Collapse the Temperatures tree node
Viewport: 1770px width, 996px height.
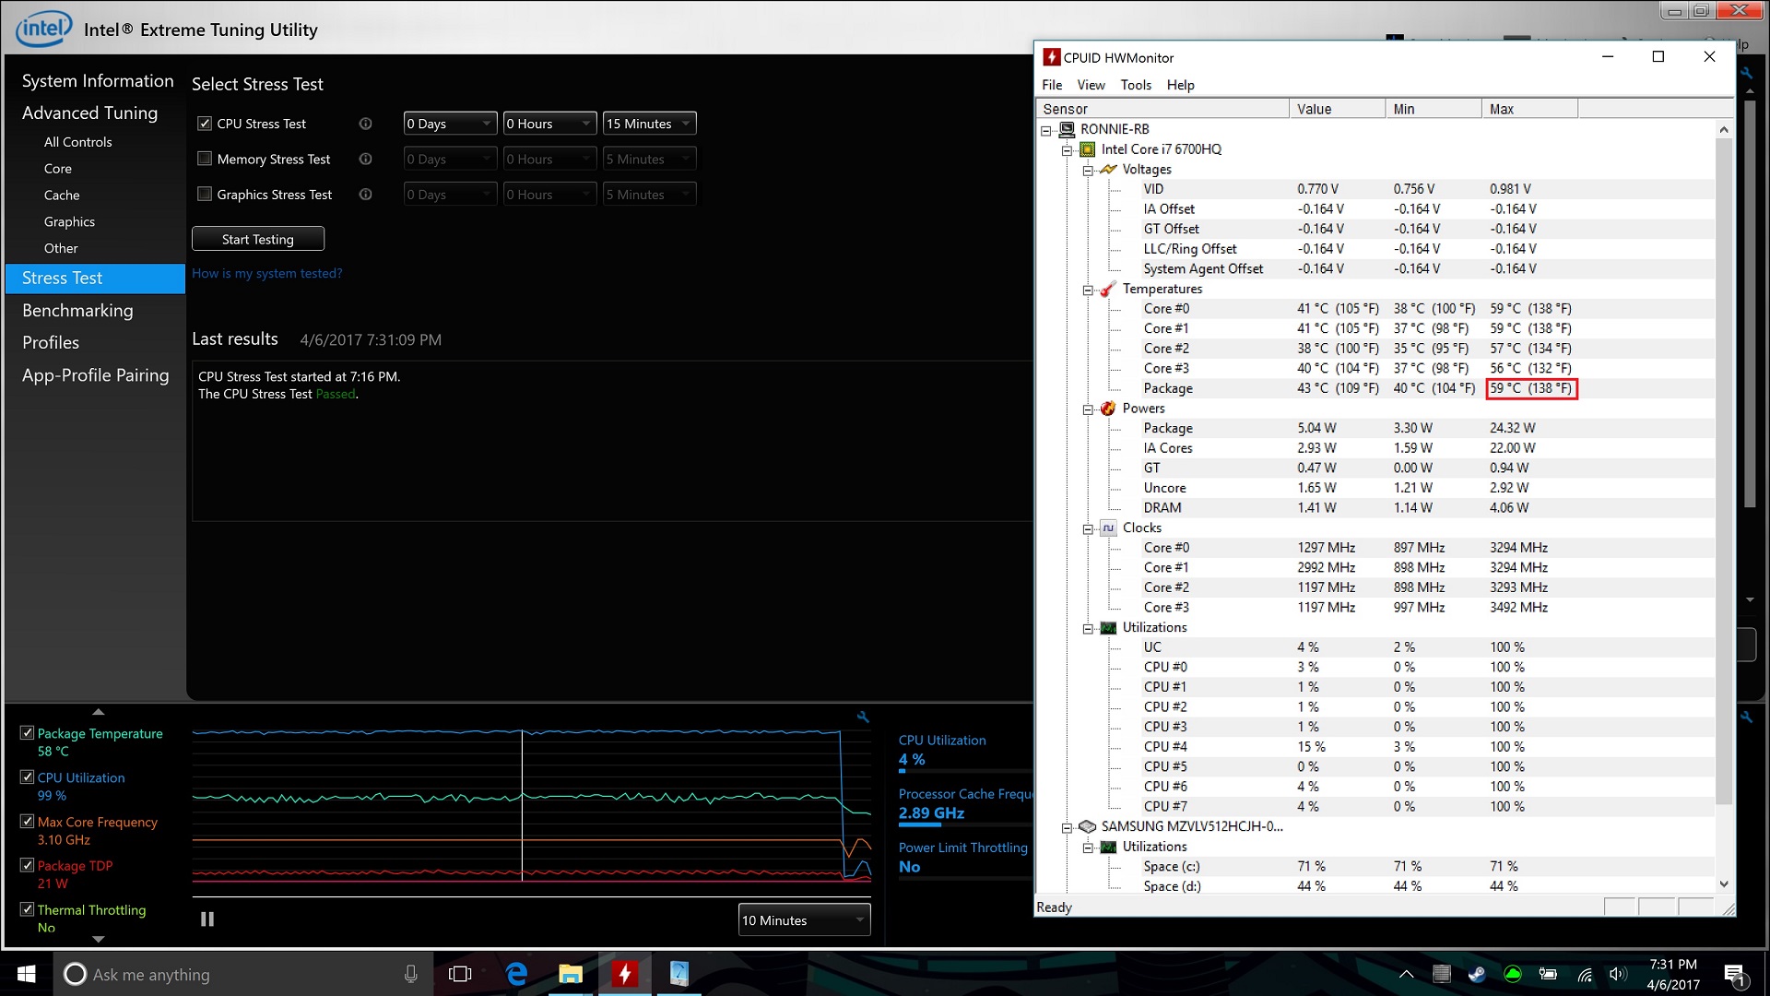(1088, 290)
